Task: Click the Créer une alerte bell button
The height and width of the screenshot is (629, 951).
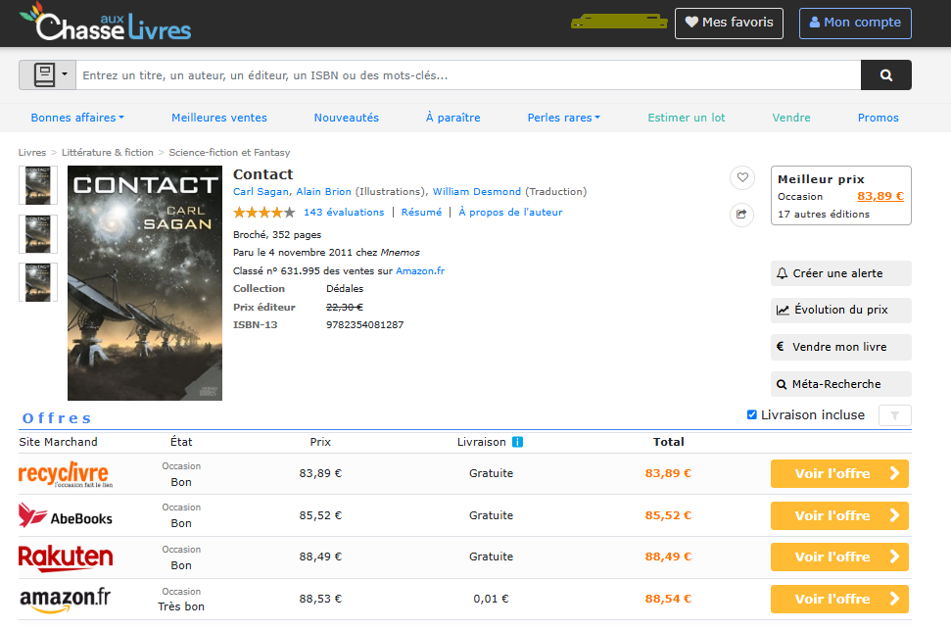Action: pos(840,273)
